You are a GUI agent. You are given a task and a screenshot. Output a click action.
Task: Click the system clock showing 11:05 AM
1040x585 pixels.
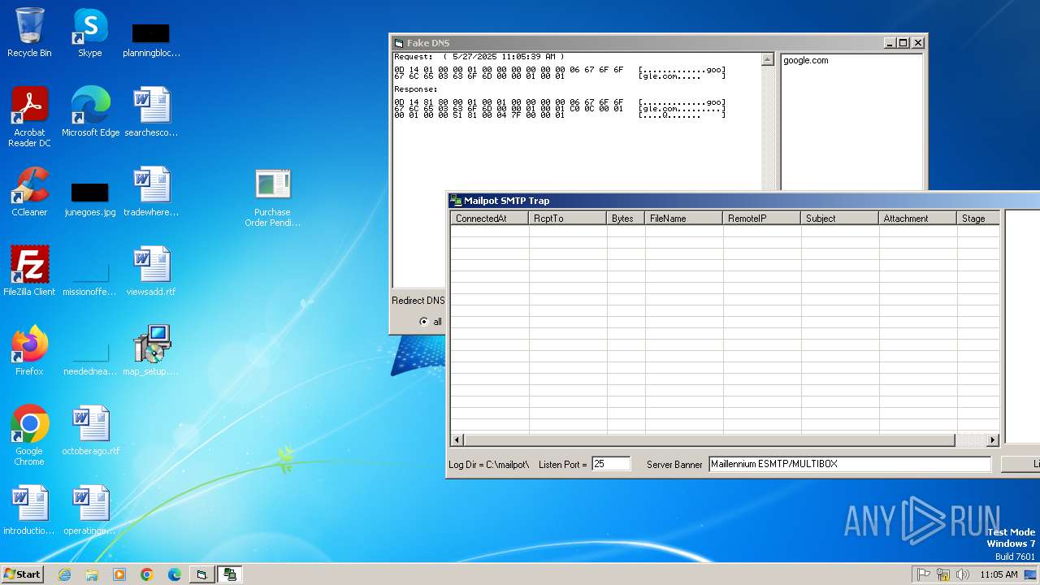point(999,574)
